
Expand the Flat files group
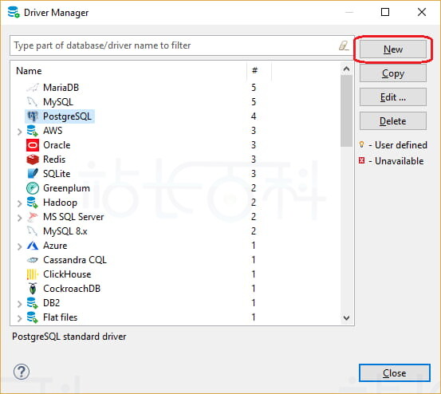tap(19, 318)
